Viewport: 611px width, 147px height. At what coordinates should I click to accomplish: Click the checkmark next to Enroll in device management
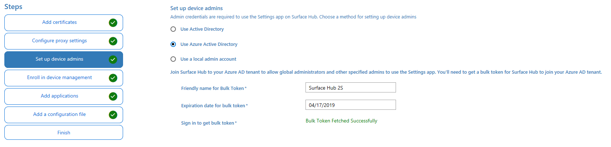[113, 78]
